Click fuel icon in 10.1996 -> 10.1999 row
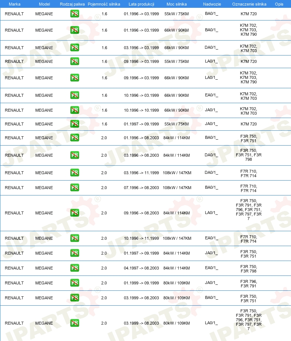Image resolution: width=291 pixels, height=341 pixels. click(74, 110)
